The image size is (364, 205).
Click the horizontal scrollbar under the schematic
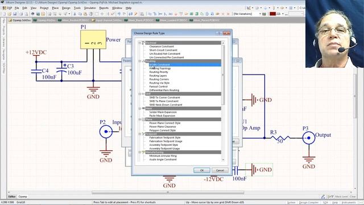[168, 192]
